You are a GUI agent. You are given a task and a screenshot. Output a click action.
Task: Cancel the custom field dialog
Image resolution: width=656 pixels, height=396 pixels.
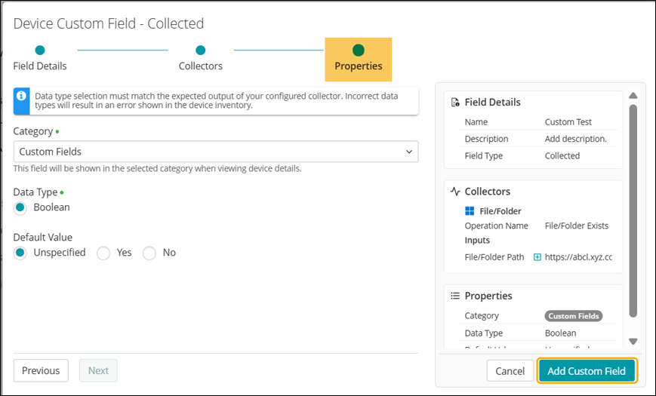point(510,371)
